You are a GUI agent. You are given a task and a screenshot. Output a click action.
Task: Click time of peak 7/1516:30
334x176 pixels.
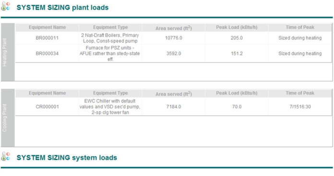pos(300,107)
